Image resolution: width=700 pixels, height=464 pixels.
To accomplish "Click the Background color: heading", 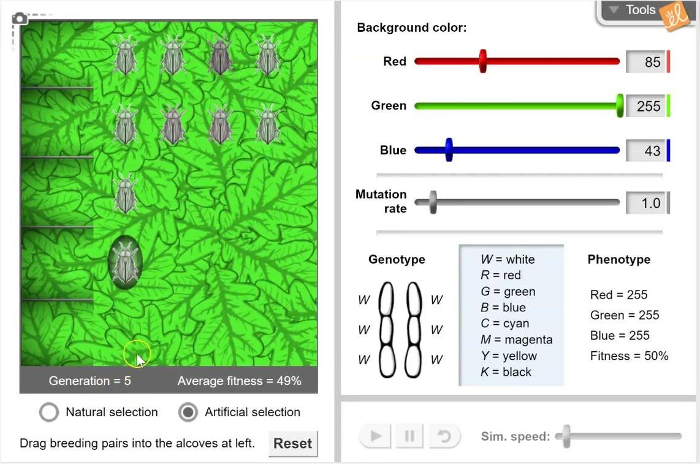I will tap(412, 28).
